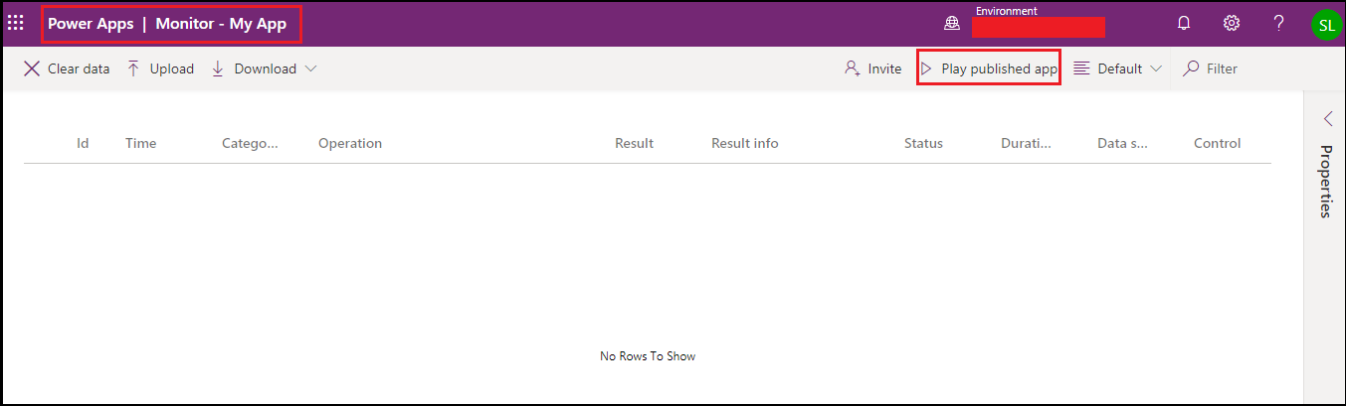Sort by the Category column header
Screen dimensions: 1346x406
pyautogui.click(x=250, y=143)
